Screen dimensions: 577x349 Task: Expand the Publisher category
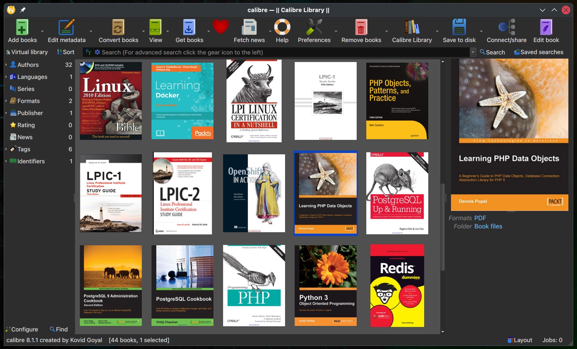(6, 113)
